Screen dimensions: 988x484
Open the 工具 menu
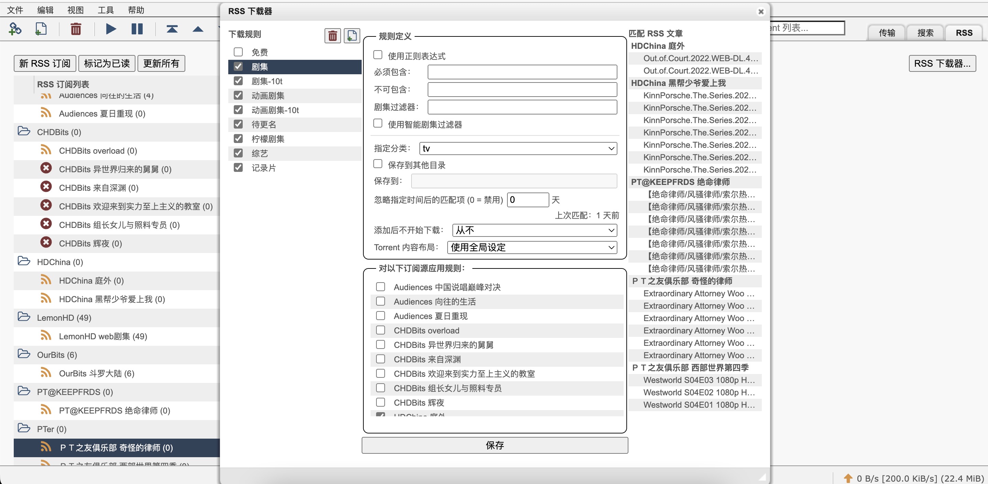click(106, 10)
